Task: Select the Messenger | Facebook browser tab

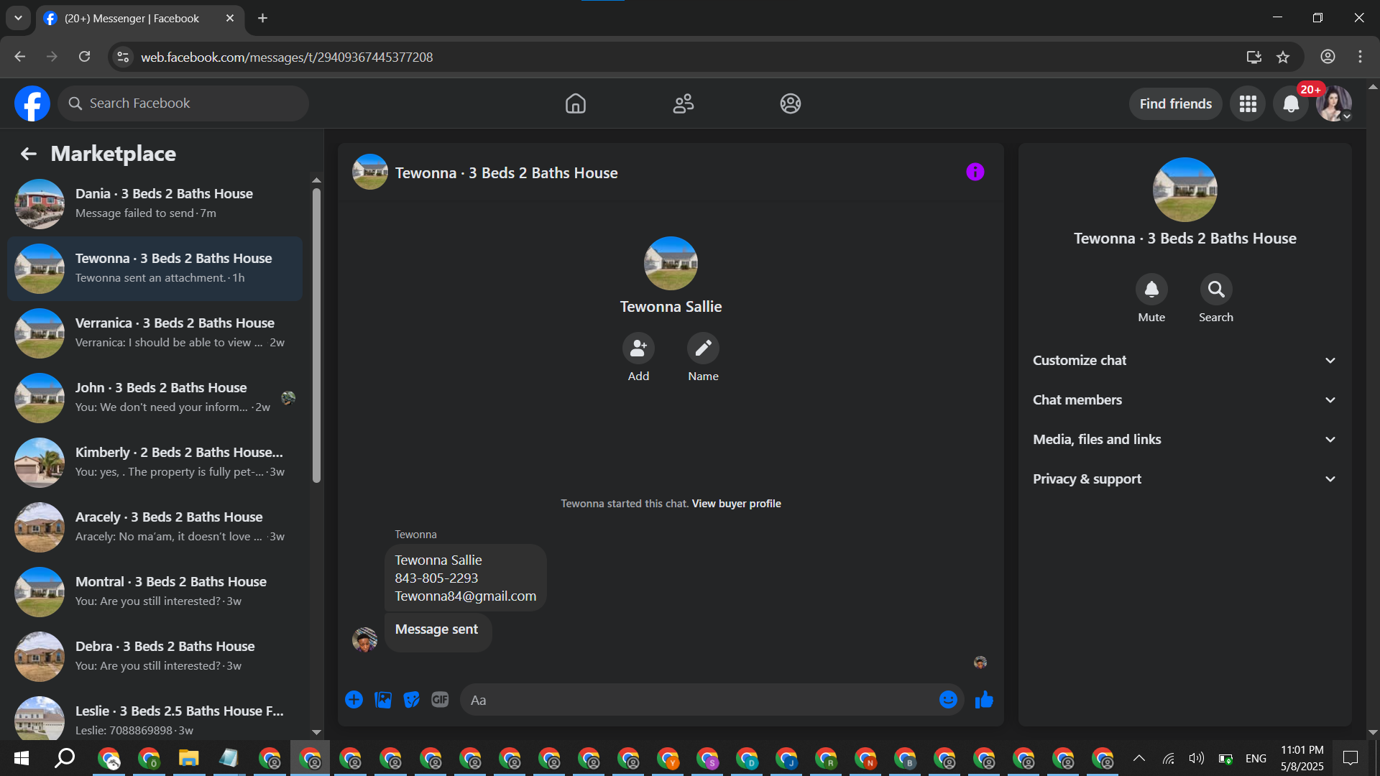Action: click(x=140, y=19)
